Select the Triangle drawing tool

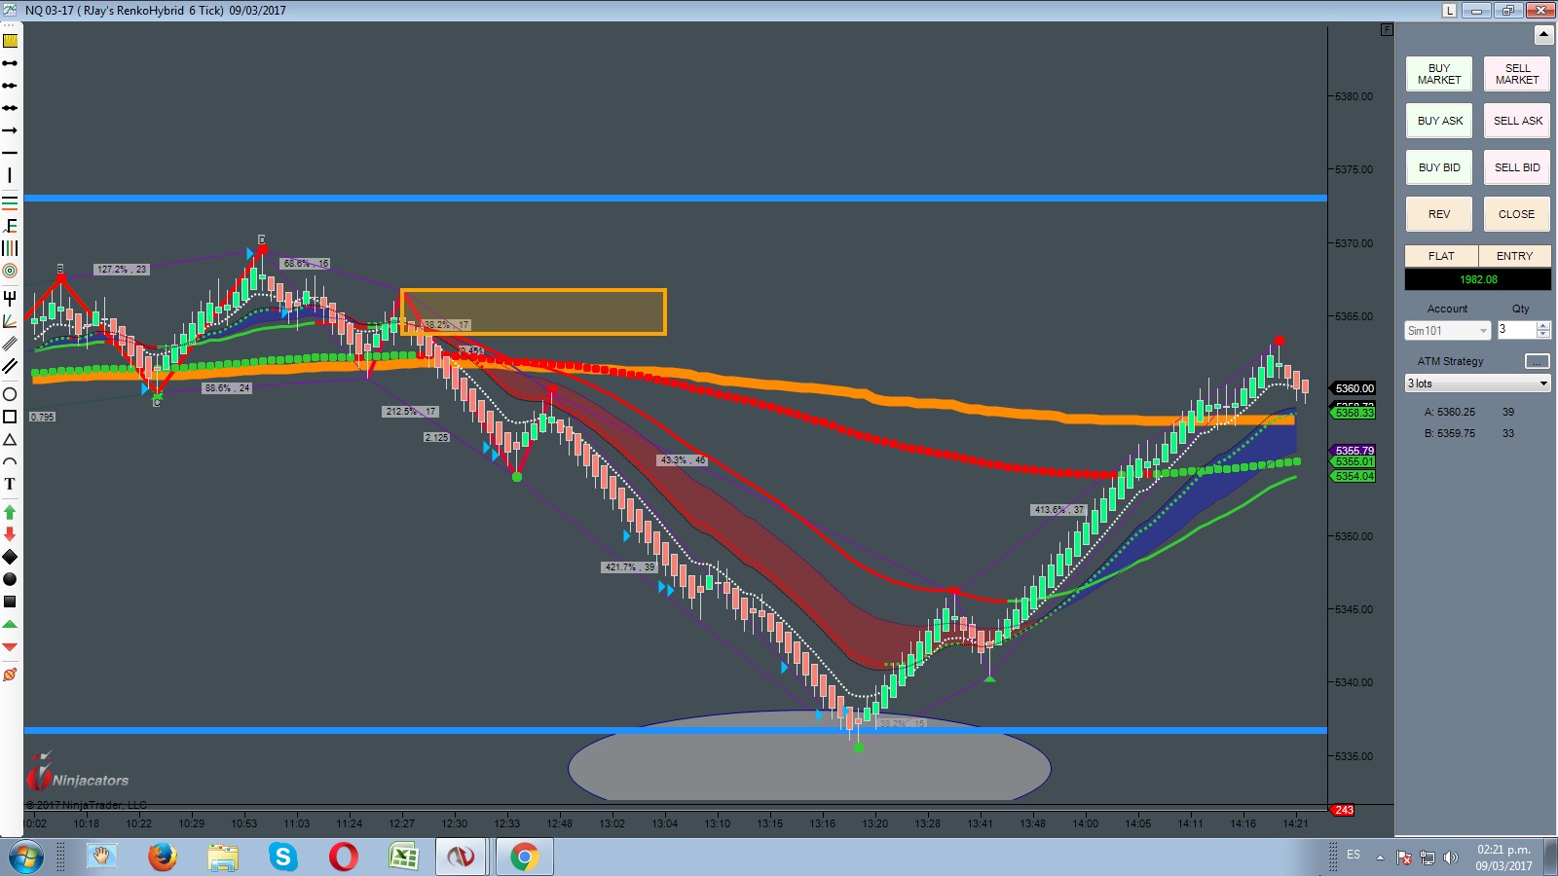[x=10, y=439]
